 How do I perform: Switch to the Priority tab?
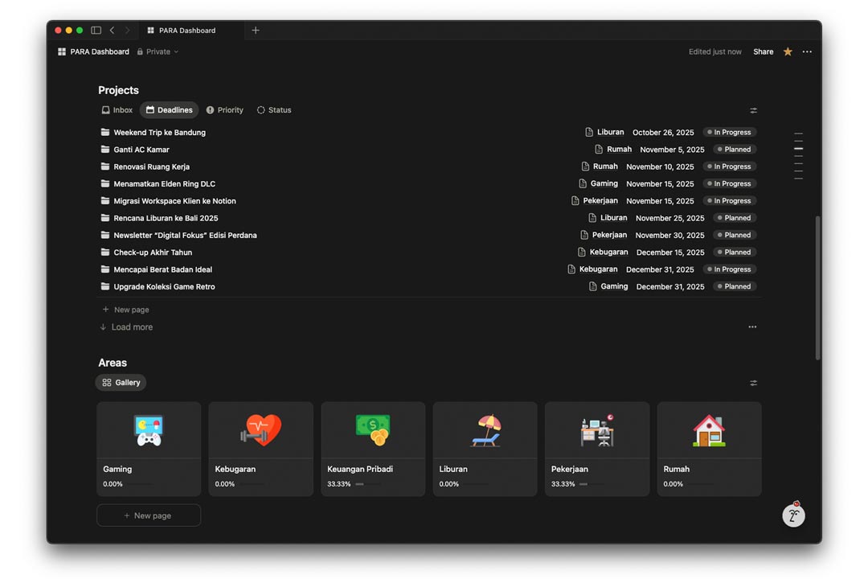coord(224,110)
